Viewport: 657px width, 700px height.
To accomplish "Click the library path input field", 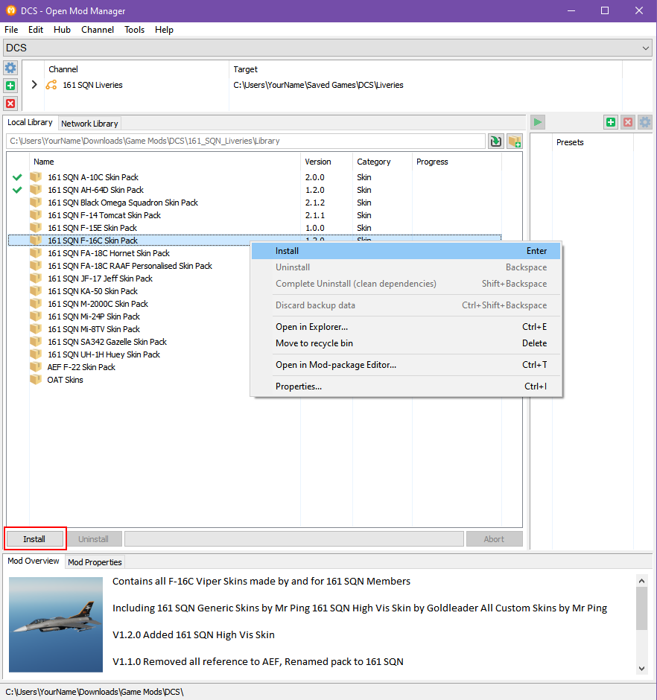I will pyautogui.click(x=246, y=141).
